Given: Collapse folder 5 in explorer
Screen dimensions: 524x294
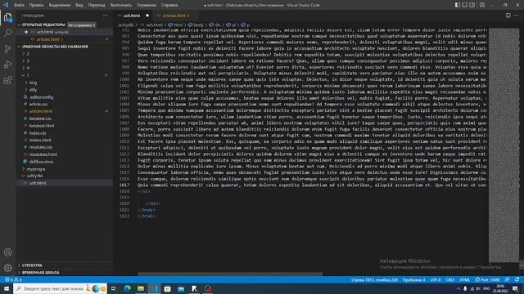Looking at the screenshot, I should pyautogui.click(x=28, y=75).
